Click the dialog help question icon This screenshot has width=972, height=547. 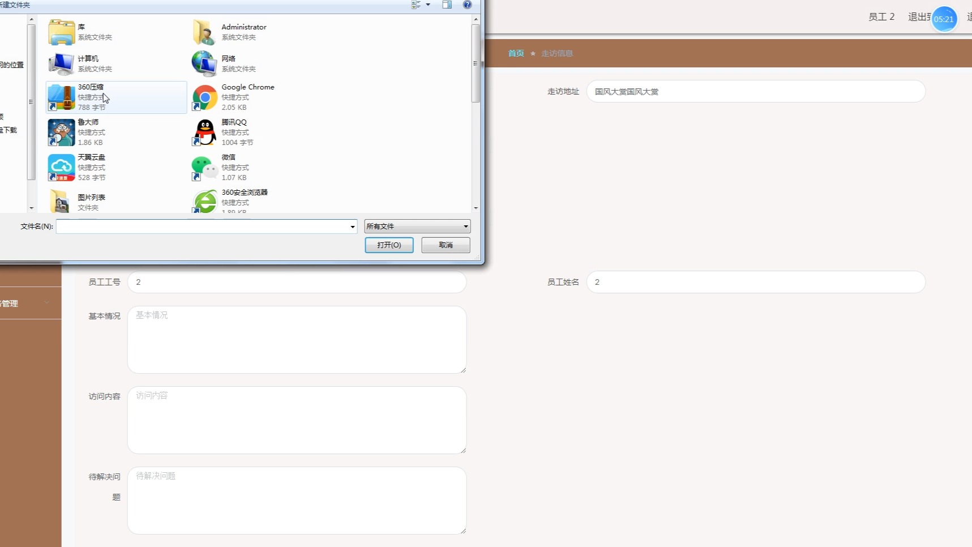(x=467, y=5)
